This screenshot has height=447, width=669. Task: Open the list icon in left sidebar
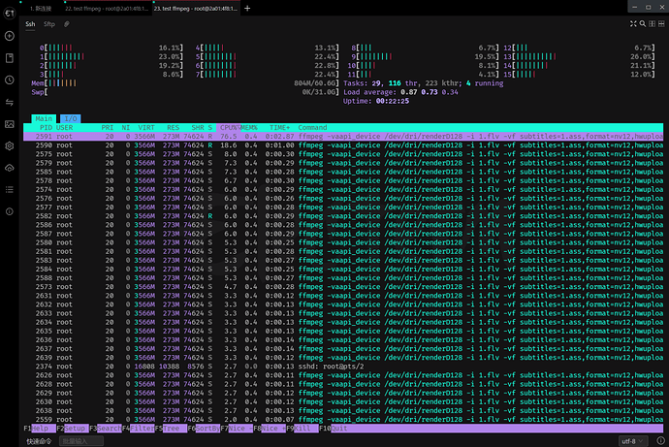9,190
